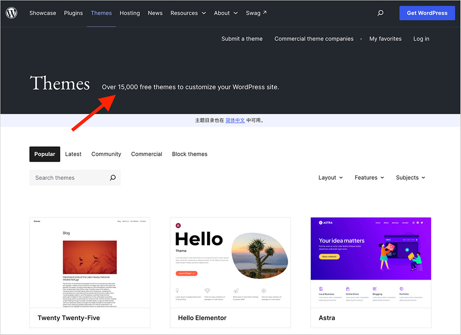Viewport: 461px width, 335px height.
Task: Open the Astra theme thumbnail
Action: coord(371,263)
